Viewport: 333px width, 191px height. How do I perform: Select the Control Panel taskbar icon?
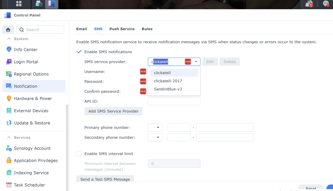52,4
